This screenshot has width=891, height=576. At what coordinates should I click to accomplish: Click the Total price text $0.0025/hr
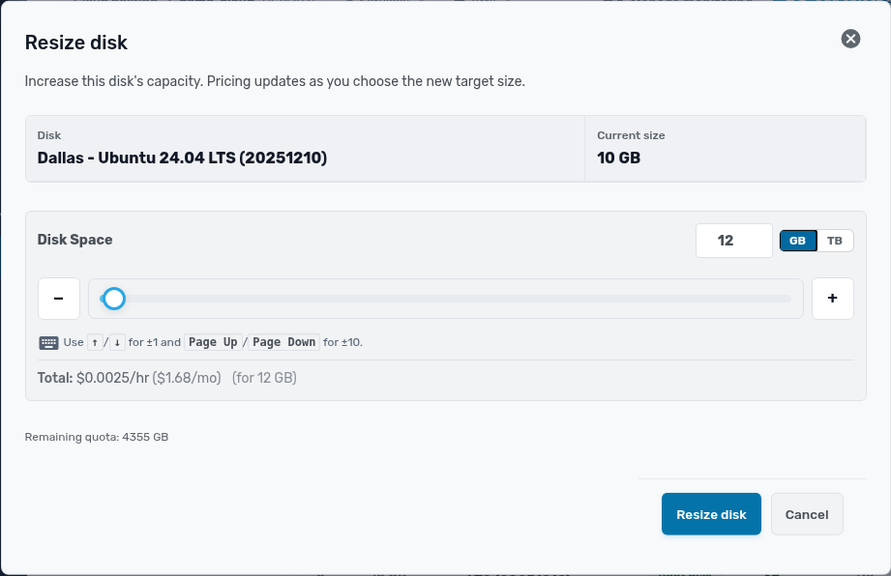pos(112,378)
